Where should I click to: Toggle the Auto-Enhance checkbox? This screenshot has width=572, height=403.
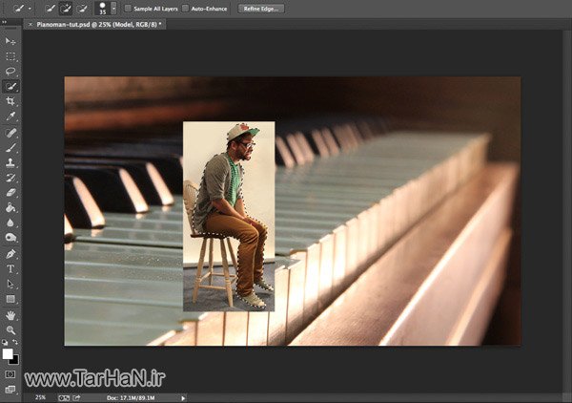[x=185, y=8]
